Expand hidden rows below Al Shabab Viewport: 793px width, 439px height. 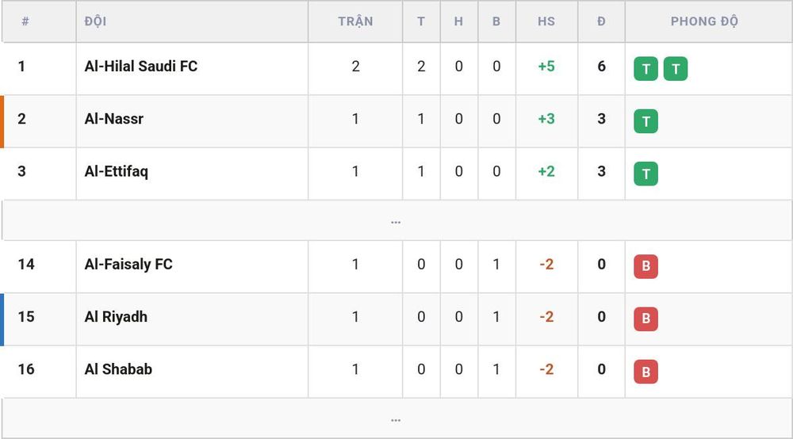pos(396,418)
